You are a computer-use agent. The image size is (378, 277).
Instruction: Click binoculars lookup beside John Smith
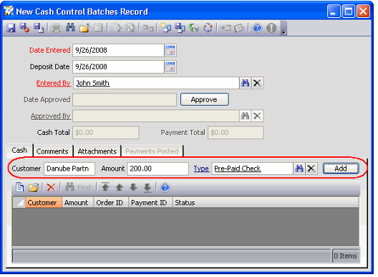point(245,84)
